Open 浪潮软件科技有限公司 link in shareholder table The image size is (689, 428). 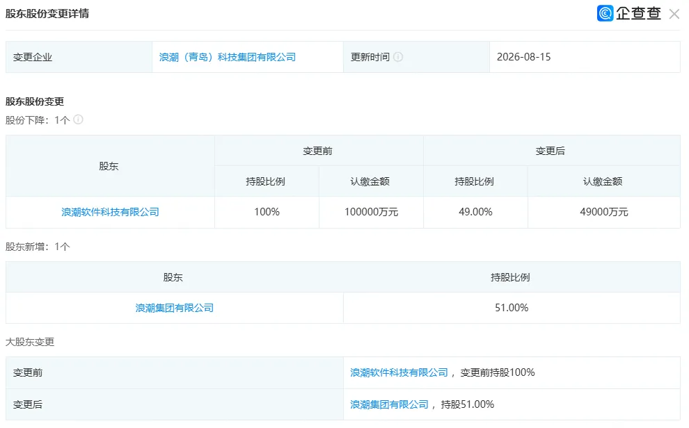point(110,212)
